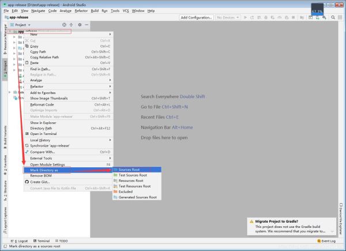Click the Add Configuration button
Screen dimensions: 346x251
(195, 18)
